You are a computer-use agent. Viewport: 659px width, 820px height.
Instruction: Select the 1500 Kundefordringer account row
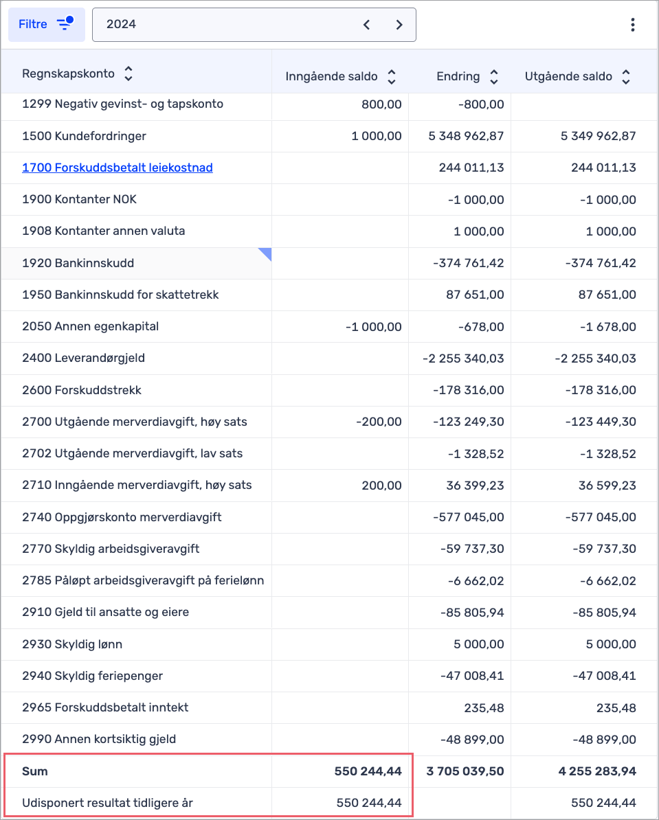click(84, 136)
